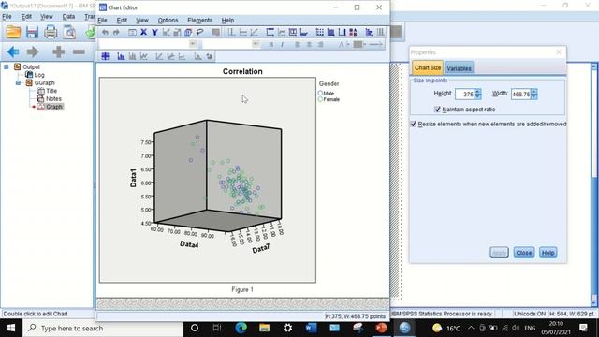Click the Apply button in Properties
The image size is (599, 337).
click(x=499, y=253)
